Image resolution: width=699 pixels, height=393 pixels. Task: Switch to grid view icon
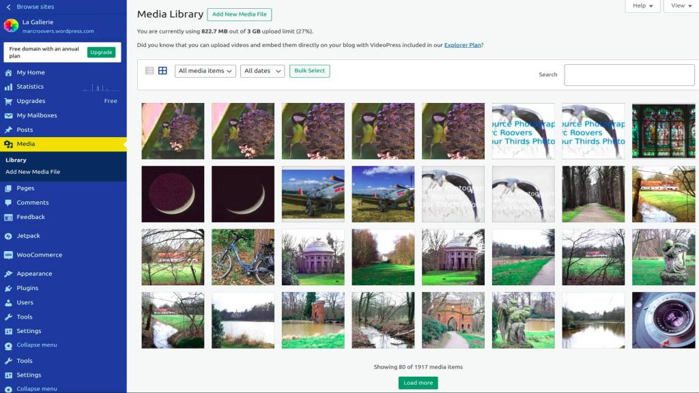click(162, 70)
